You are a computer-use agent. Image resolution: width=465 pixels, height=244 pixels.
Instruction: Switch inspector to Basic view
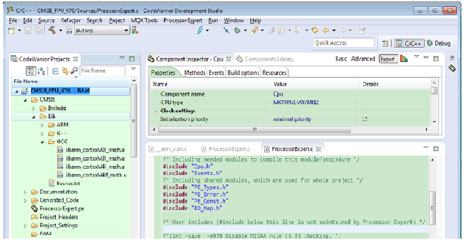pos(341,59)
